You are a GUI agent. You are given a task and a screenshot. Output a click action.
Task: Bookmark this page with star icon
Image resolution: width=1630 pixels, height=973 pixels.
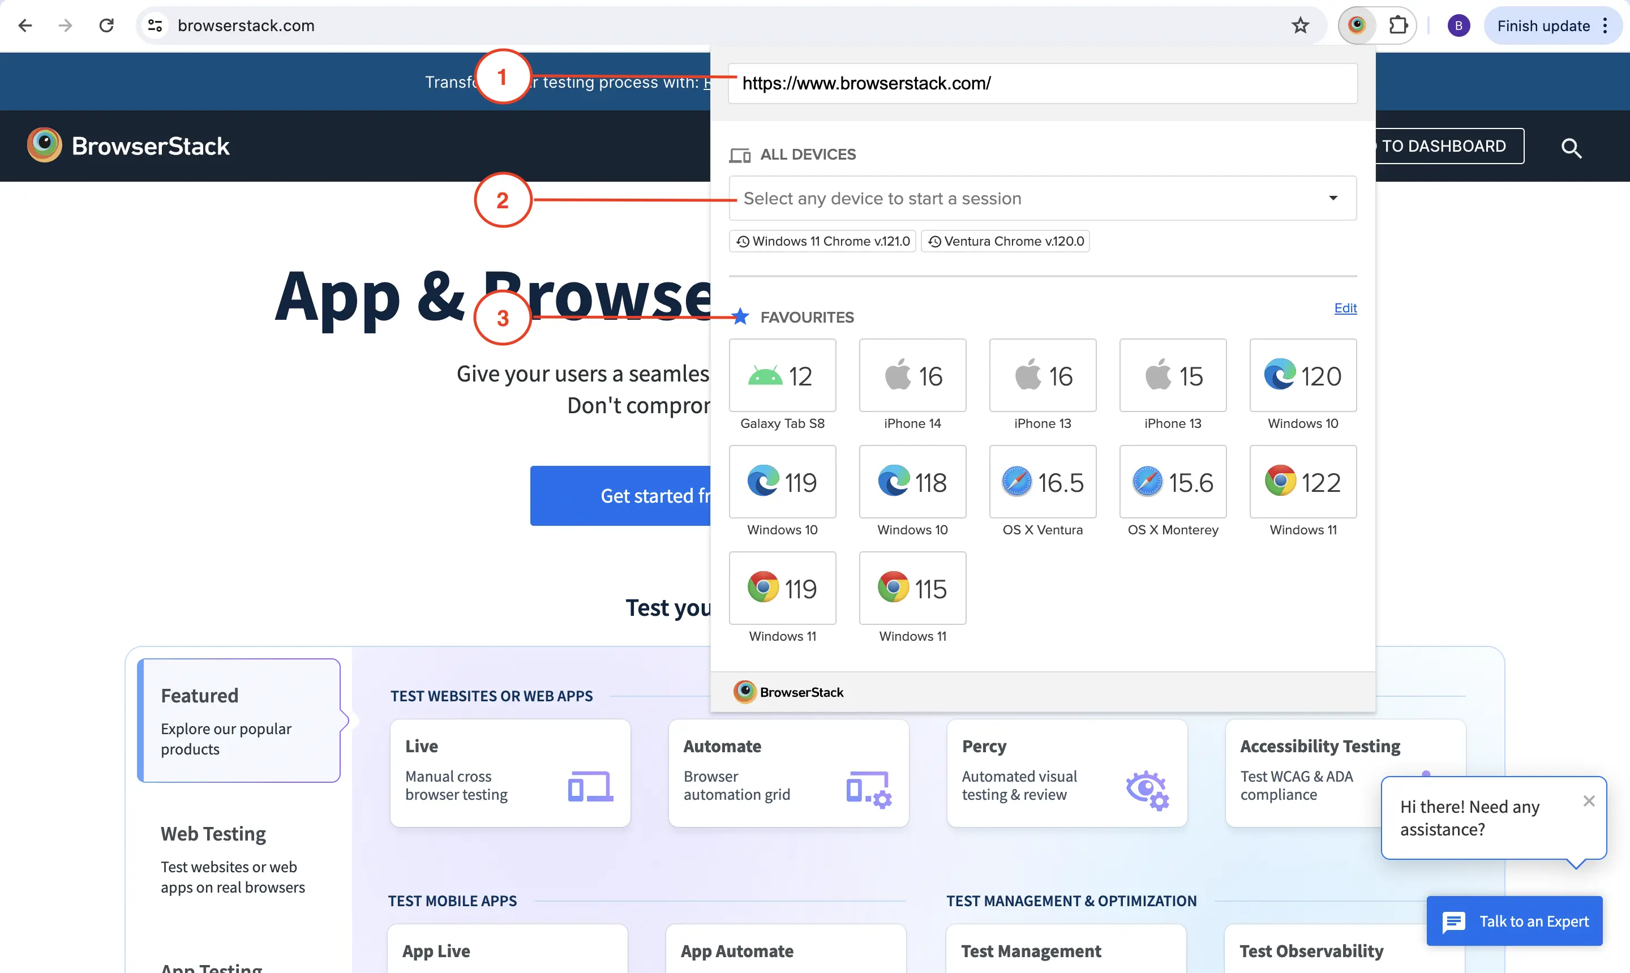[x=1299, y=25]
